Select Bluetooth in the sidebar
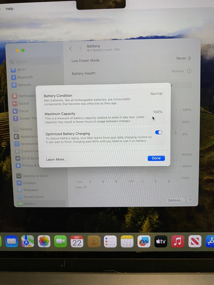Viewport: 214px width, 285px height. [22, 77]
